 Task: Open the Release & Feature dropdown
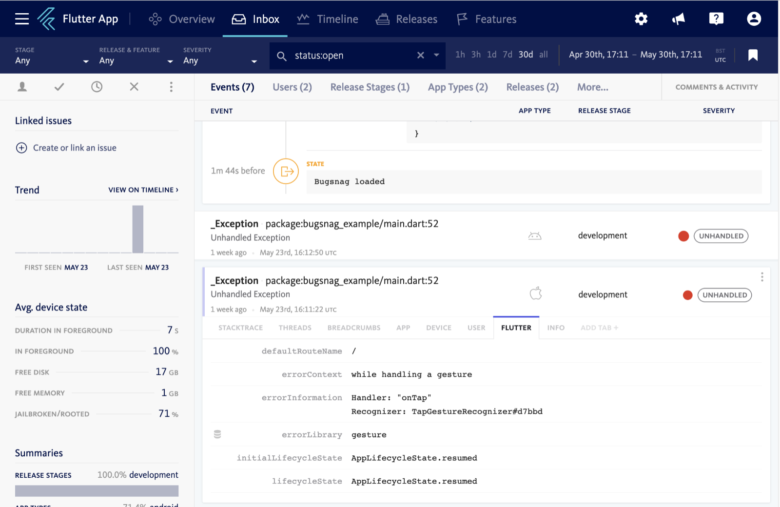(136, 60)
